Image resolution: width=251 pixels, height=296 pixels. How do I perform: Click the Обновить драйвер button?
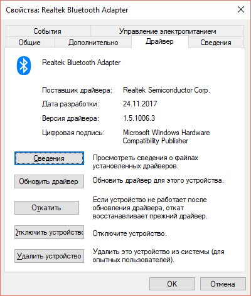click(49, 181)
